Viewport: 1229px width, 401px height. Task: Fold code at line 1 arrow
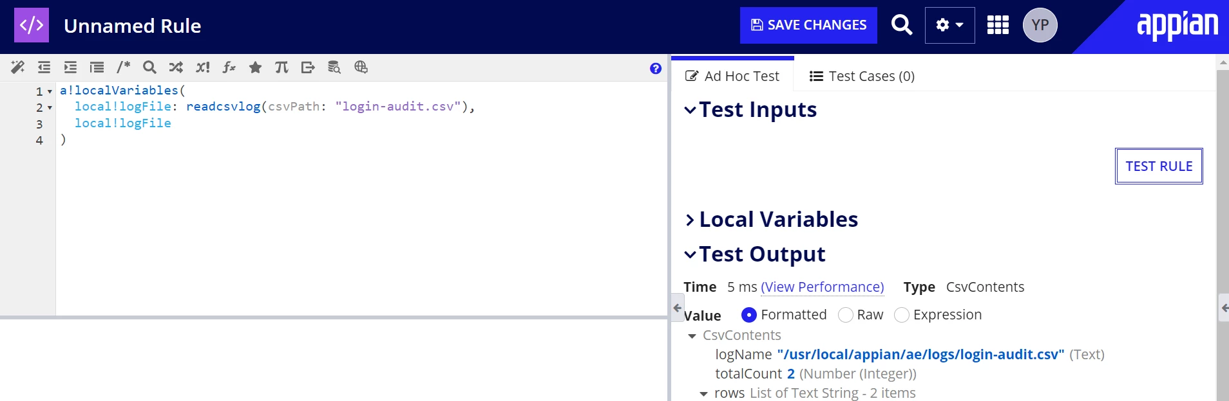pos(50,92)
